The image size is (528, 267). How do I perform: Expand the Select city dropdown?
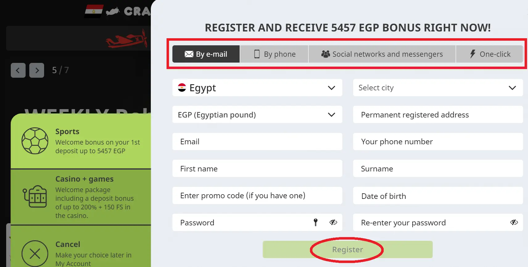[512, 88]
